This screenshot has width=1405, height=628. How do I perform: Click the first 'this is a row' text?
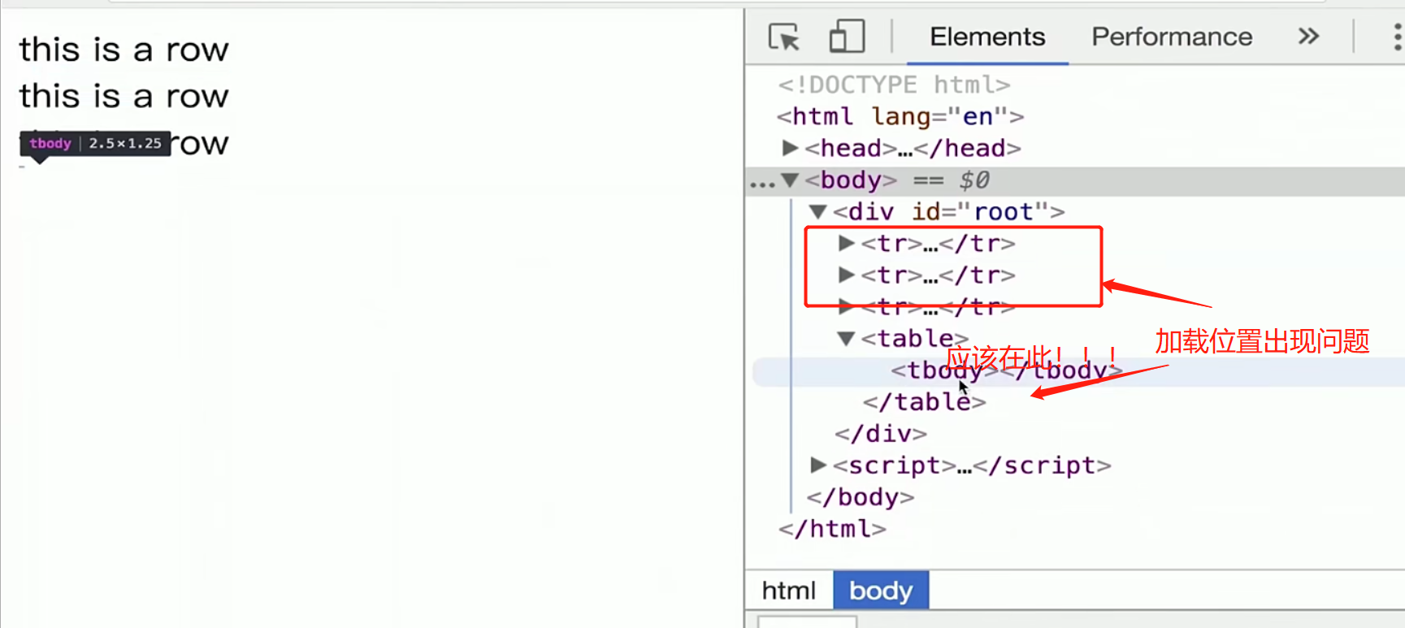[x=124, y=50]
